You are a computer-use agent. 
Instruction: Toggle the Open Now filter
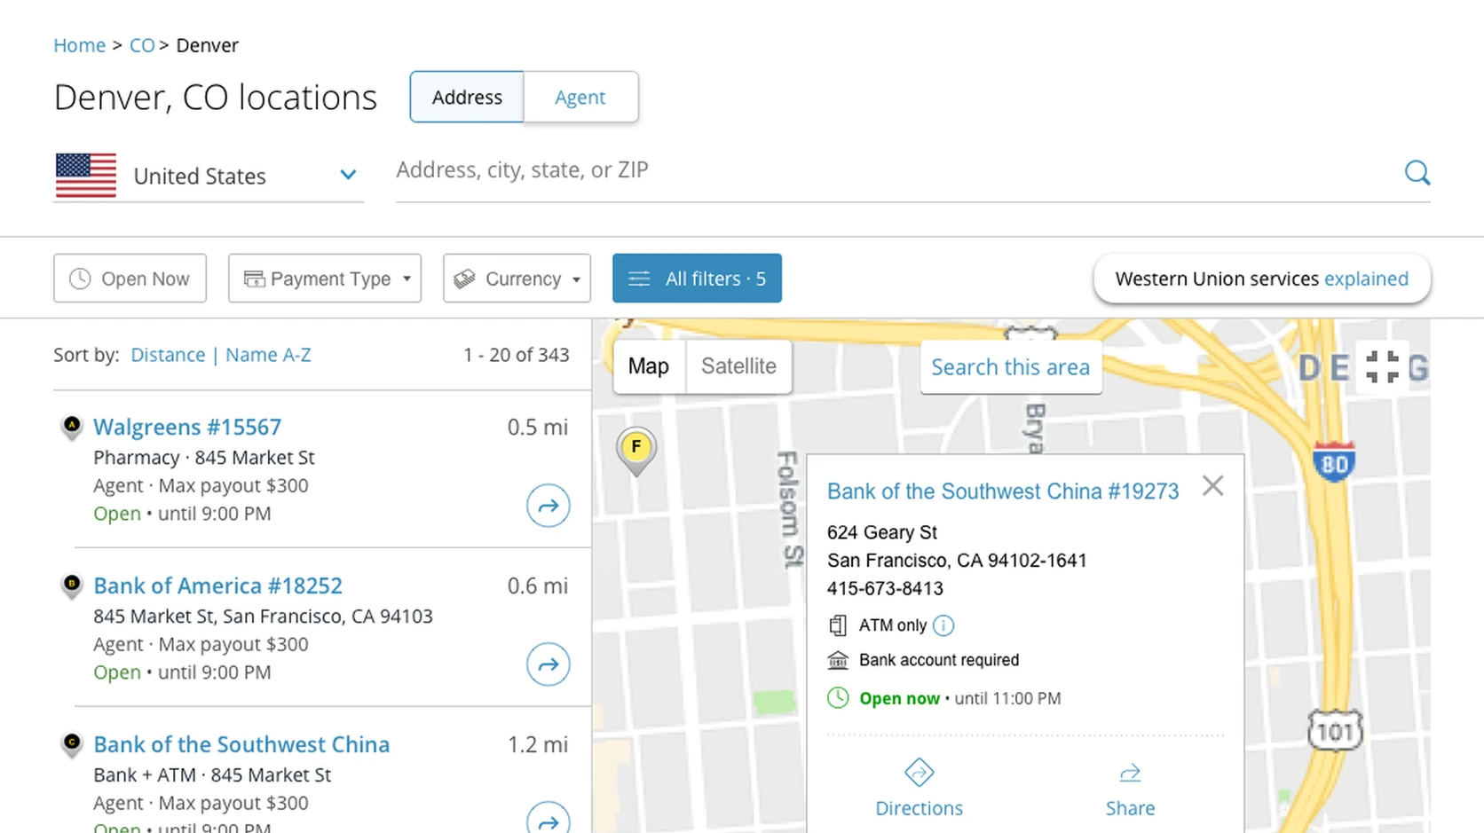[x=130, y=279]
